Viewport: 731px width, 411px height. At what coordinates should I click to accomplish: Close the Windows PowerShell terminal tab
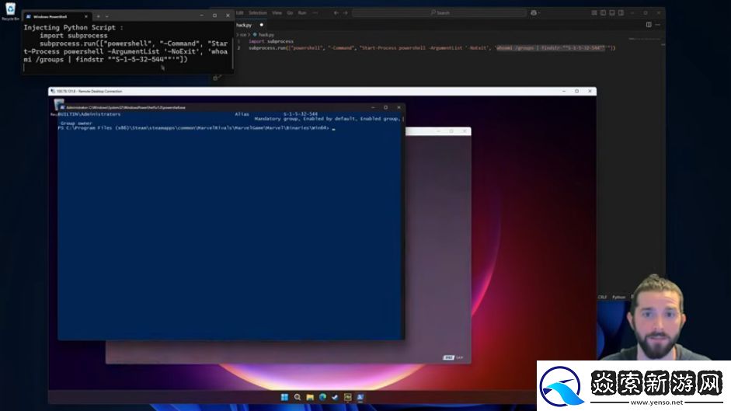[x=85, y=16]
